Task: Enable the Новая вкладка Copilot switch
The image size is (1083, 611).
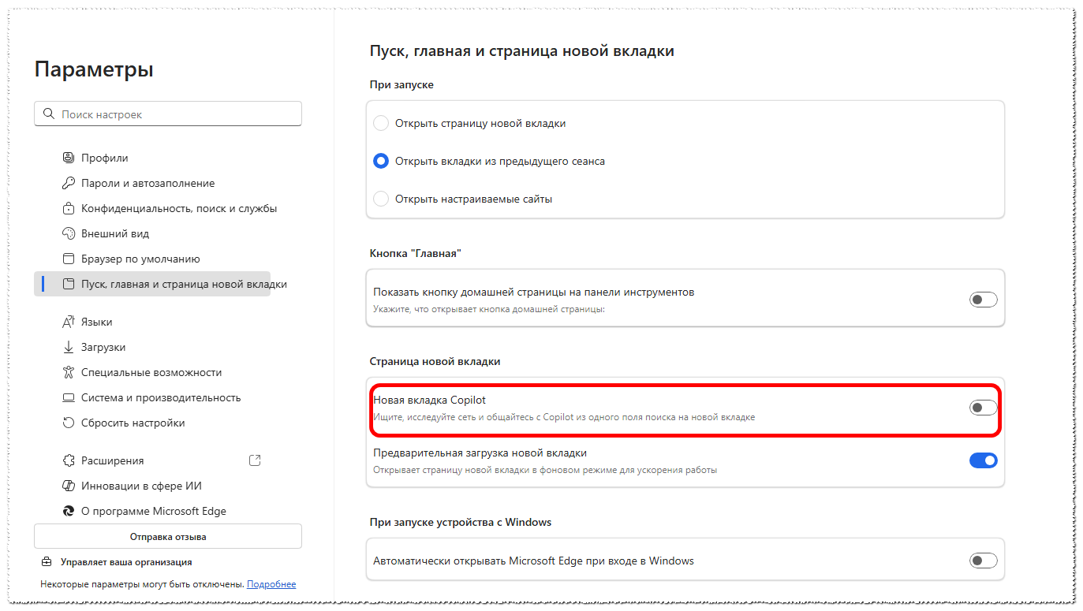Action: click(983, 408)
